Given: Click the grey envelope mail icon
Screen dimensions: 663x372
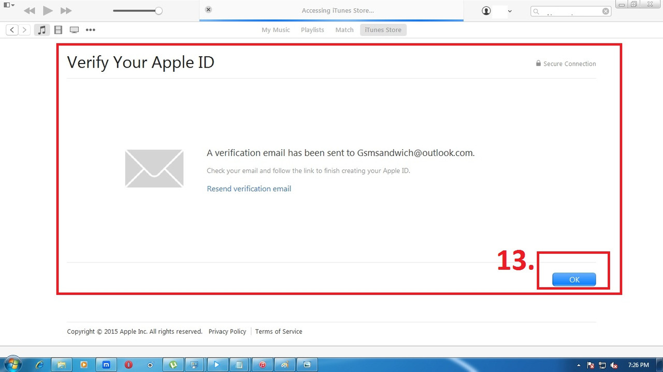Looking at the screenshot, I should click(x=154, y=168).
